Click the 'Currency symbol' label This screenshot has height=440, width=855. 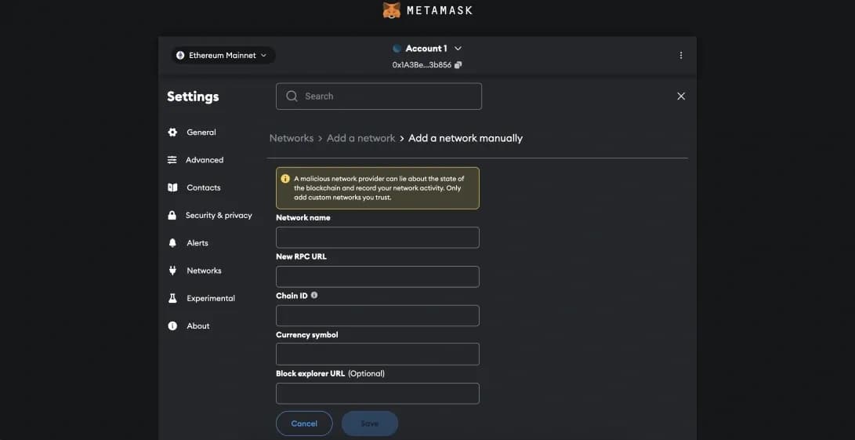tap(307, 335)
